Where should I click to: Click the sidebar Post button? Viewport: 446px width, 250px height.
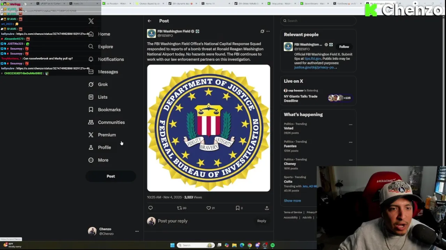tap(110, 176)
